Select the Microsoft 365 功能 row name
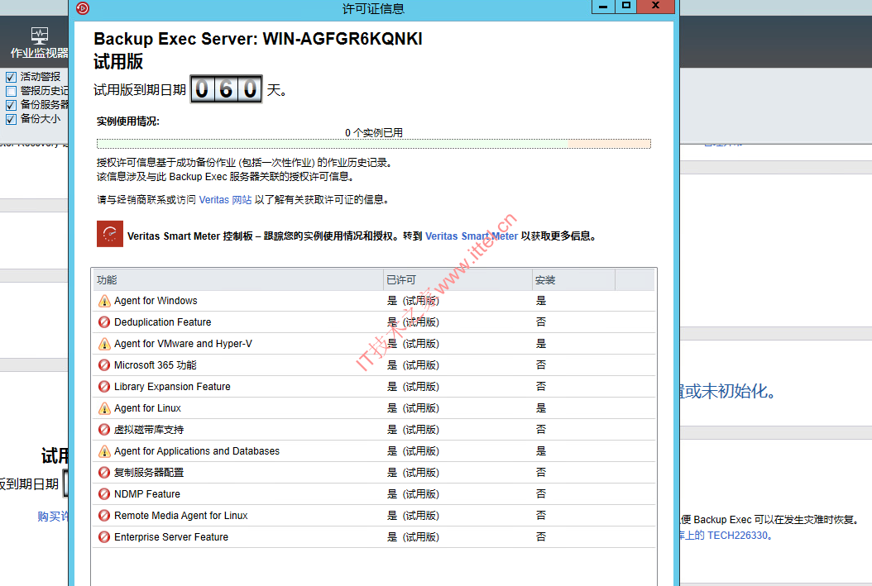872x586 pixels. click(156, 365)
